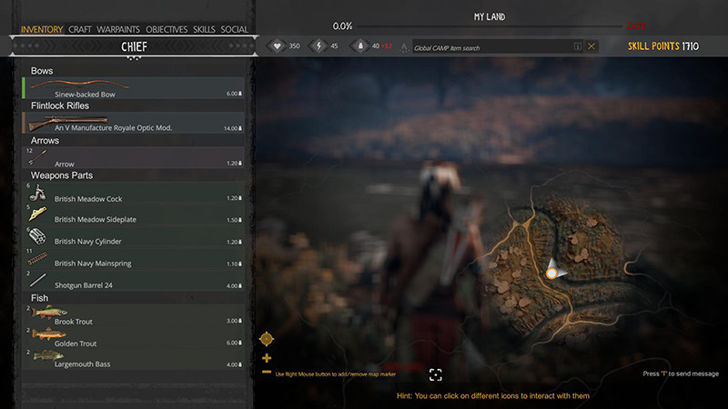This screenshot has height=409, width=728.
Task: Click the Largemouth Bass fish image
Action: 48,355
